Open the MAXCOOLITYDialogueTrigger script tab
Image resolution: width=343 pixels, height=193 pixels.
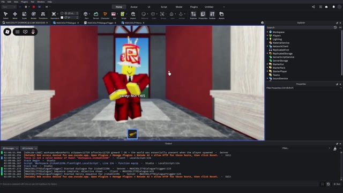[100, 23]
